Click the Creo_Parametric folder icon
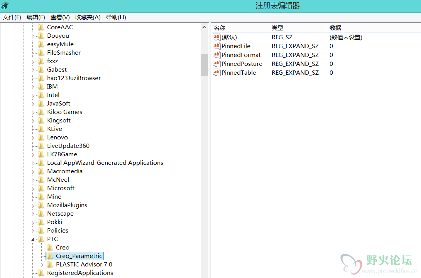Viewport: 421px width, 278px height. click(x=50, y=256)
